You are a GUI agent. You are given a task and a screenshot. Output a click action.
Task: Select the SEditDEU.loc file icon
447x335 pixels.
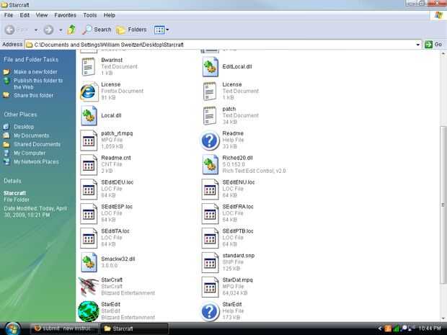coord(89,189)
